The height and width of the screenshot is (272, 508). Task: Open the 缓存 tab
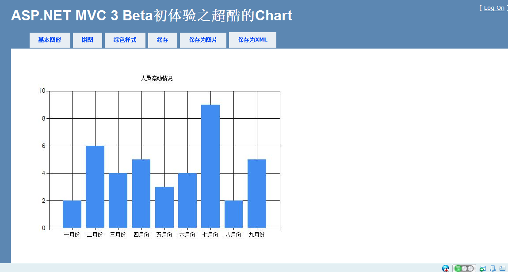point(163,40)
